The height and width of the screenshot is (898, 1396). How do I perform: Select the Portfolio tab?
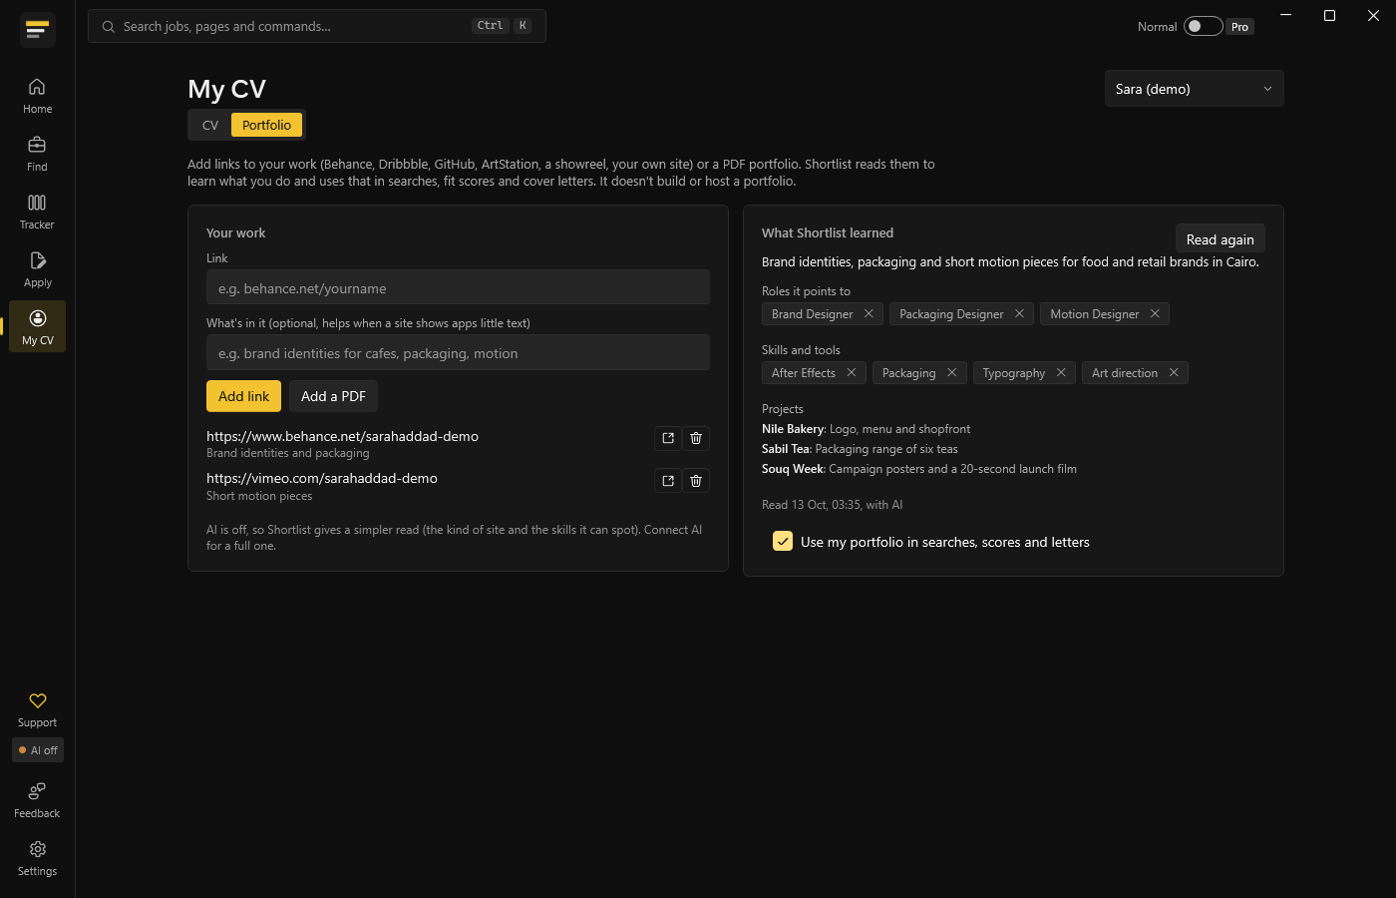click(x=266, y=125)
